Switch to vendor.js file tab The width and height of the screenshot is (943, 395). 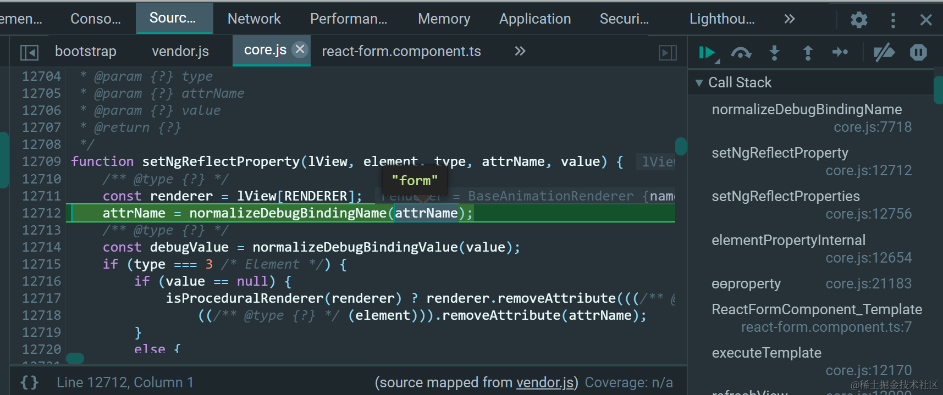pyautogui.click(x=180, y=51)
